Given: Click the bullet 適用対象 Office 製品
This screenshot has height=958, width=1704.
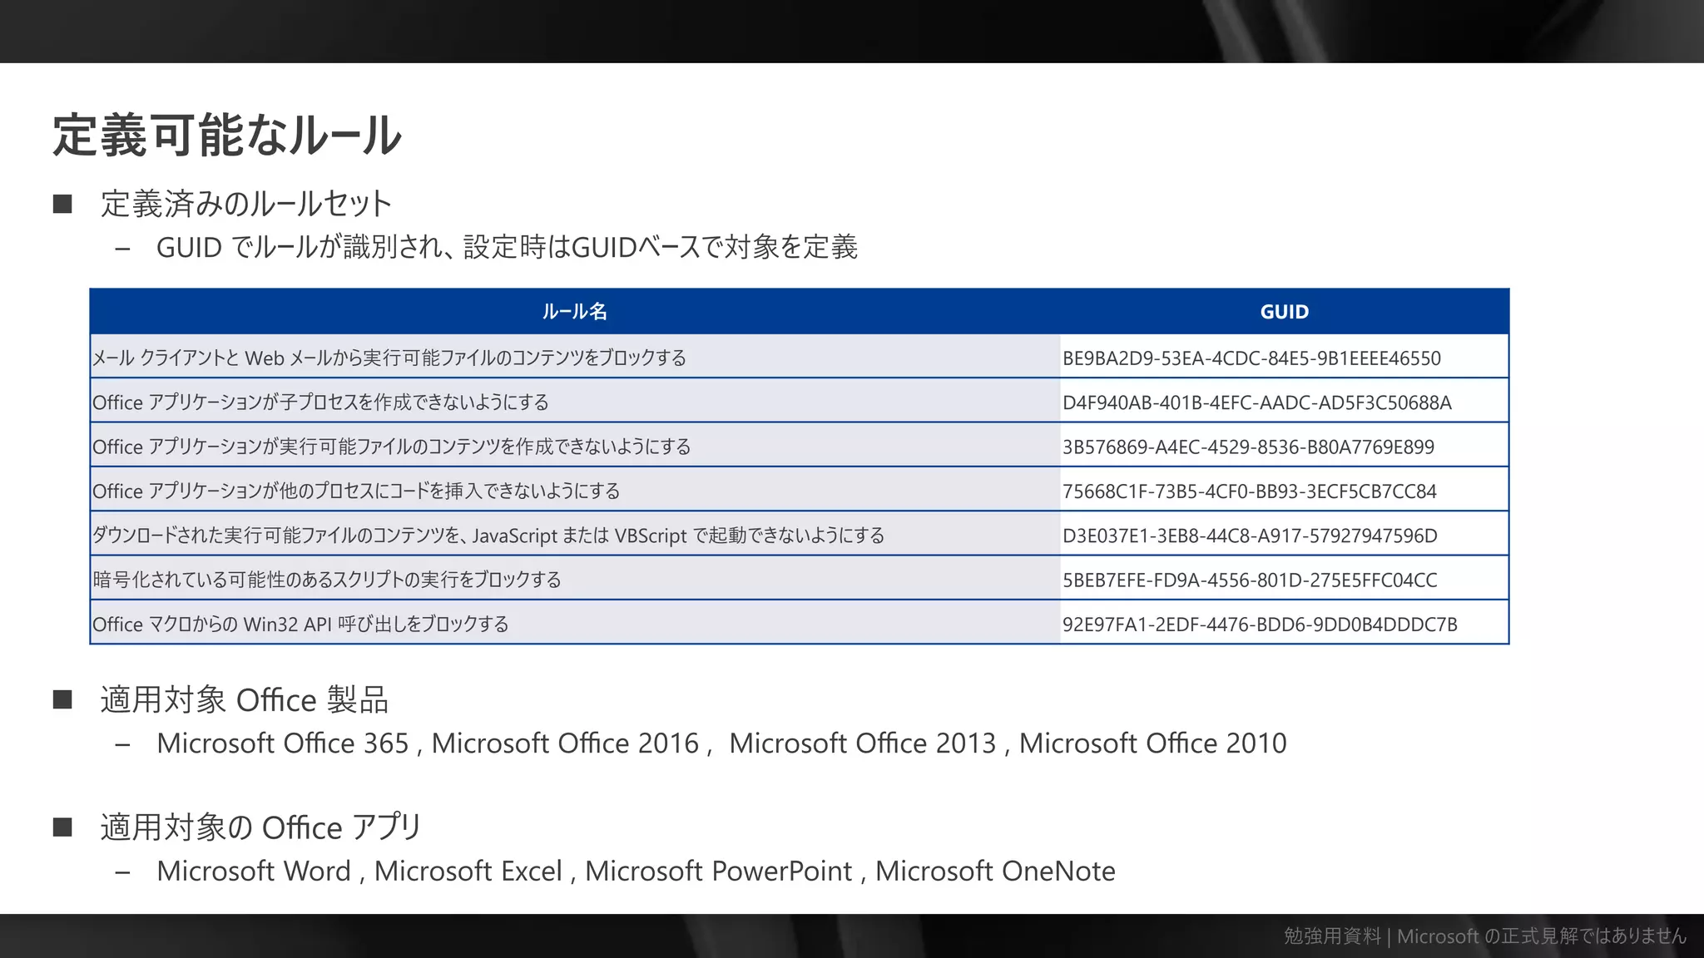Looking at the screenshot, I should click(245, 699).
